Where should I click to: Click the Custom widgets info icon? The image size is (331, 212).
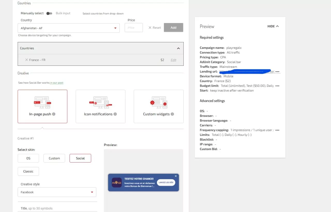[x=172, y=114]
